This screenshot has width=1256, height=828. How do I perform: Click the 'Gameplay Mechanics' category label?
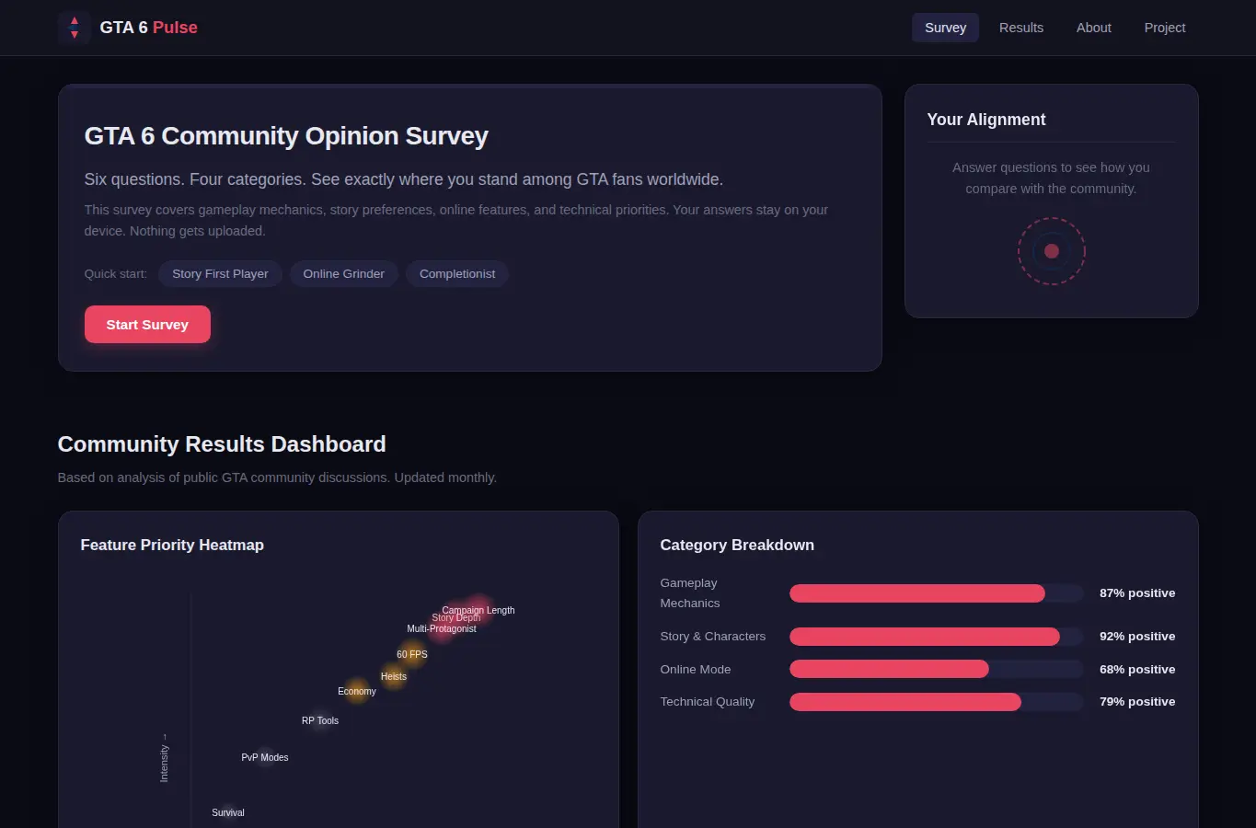click(690, 593)
